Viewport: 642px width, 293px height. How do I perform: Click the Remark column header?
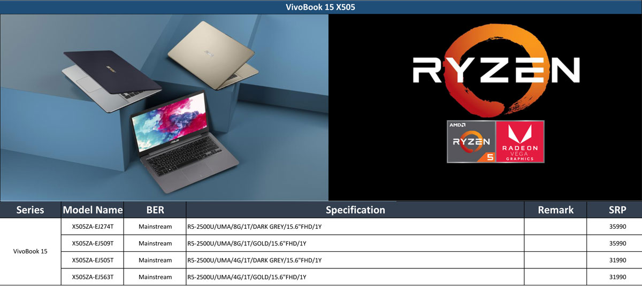tap(556, 210)
